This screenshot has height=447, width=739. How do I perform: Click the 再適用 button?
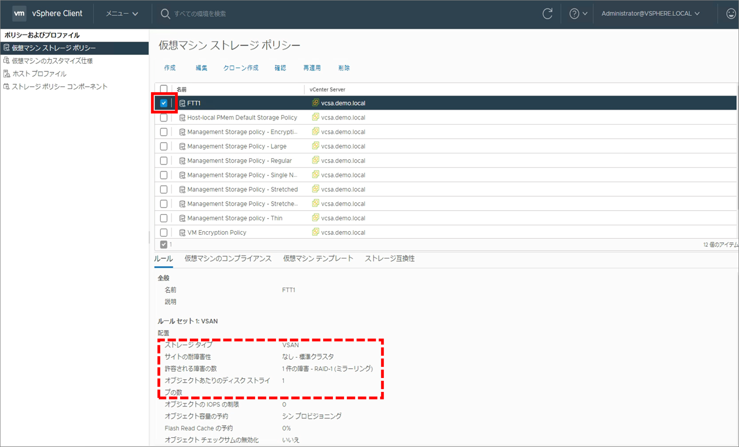tap(312, 68)
